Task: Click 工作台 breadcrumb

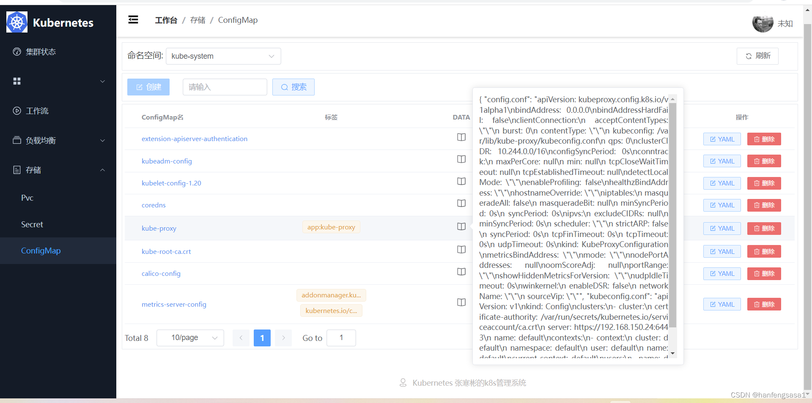Action: [166, 20]
